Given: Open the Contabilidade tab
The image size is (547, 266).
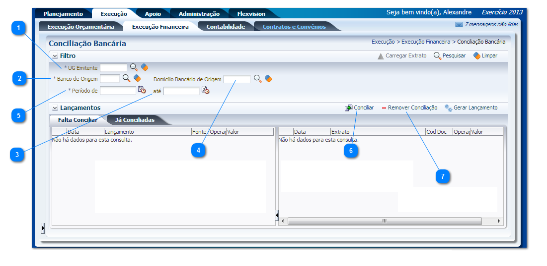Looking at the screenshot, I should [226, 27].
